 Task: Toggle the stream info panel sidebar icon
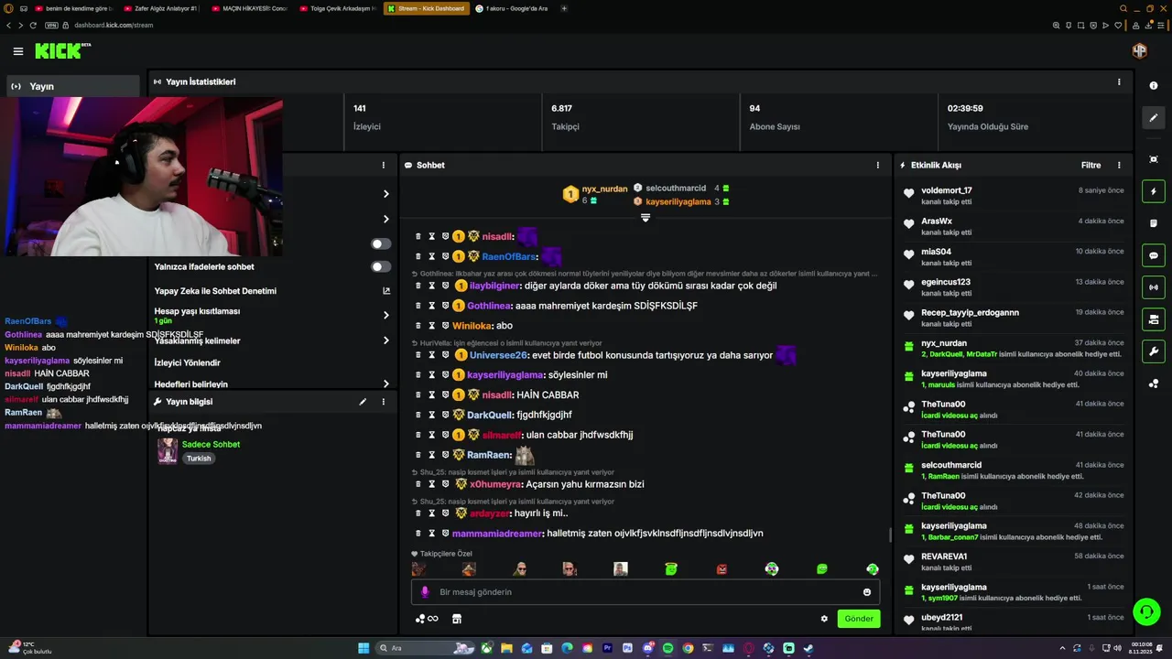[1154, 319]
